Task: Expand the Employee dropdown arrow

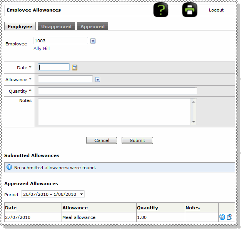Action: pos(93,41)
